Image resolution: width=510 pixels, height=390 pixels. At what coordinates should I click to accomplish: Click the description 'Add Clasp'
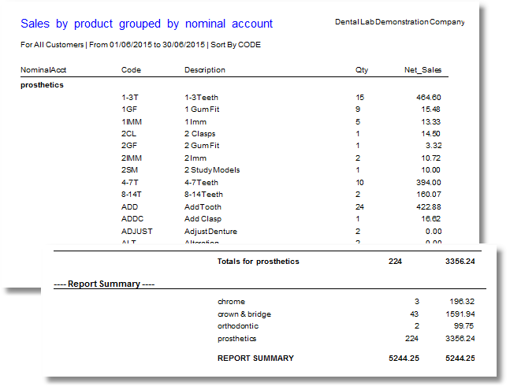[203, 219]
